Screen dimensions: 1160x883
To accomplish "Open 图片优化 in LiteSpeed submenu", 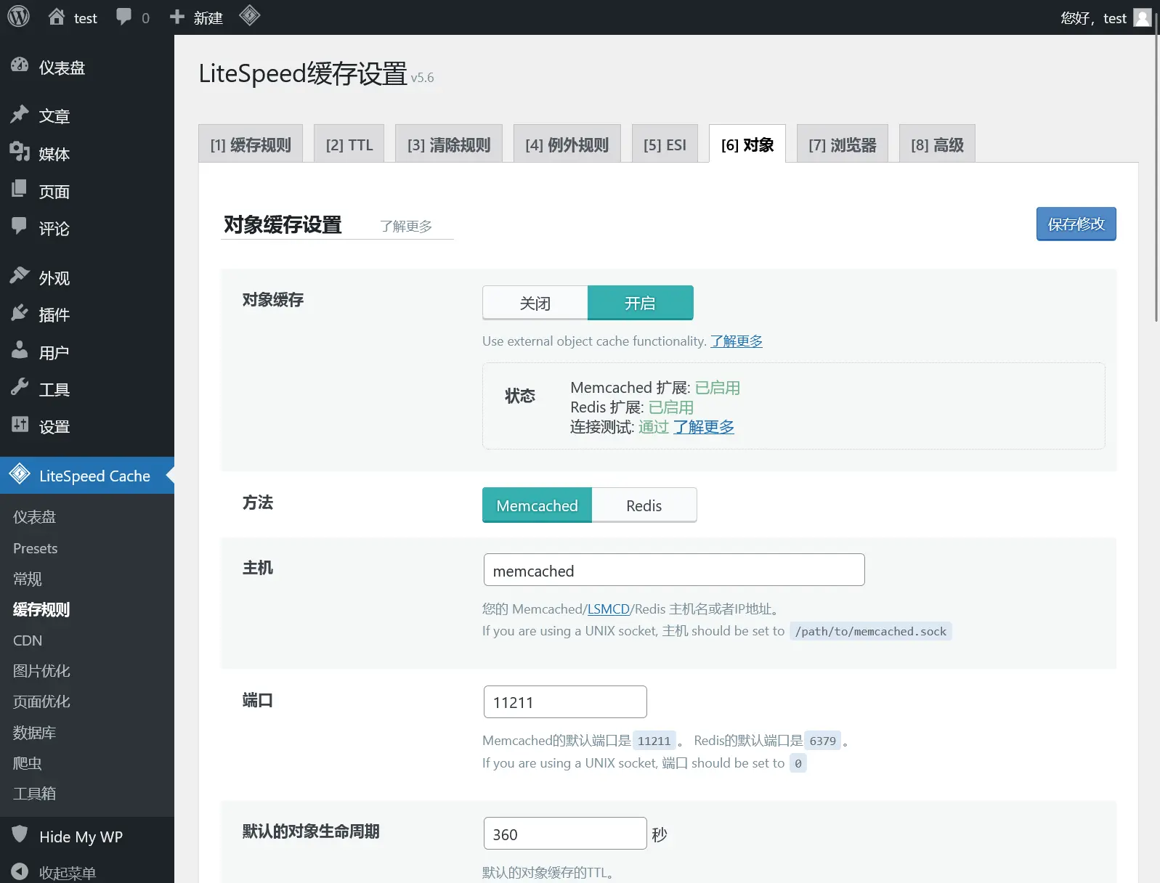I will click(x=41, y=671).
